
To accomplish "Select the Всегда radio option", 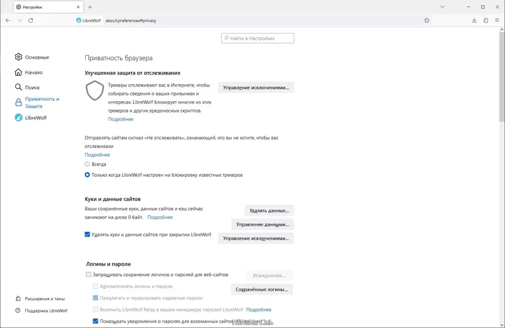I will coord(88,164).
